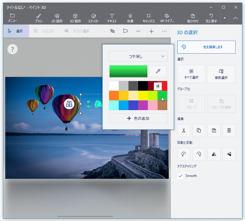Click the マジック選択 tool

pos(77,31)
